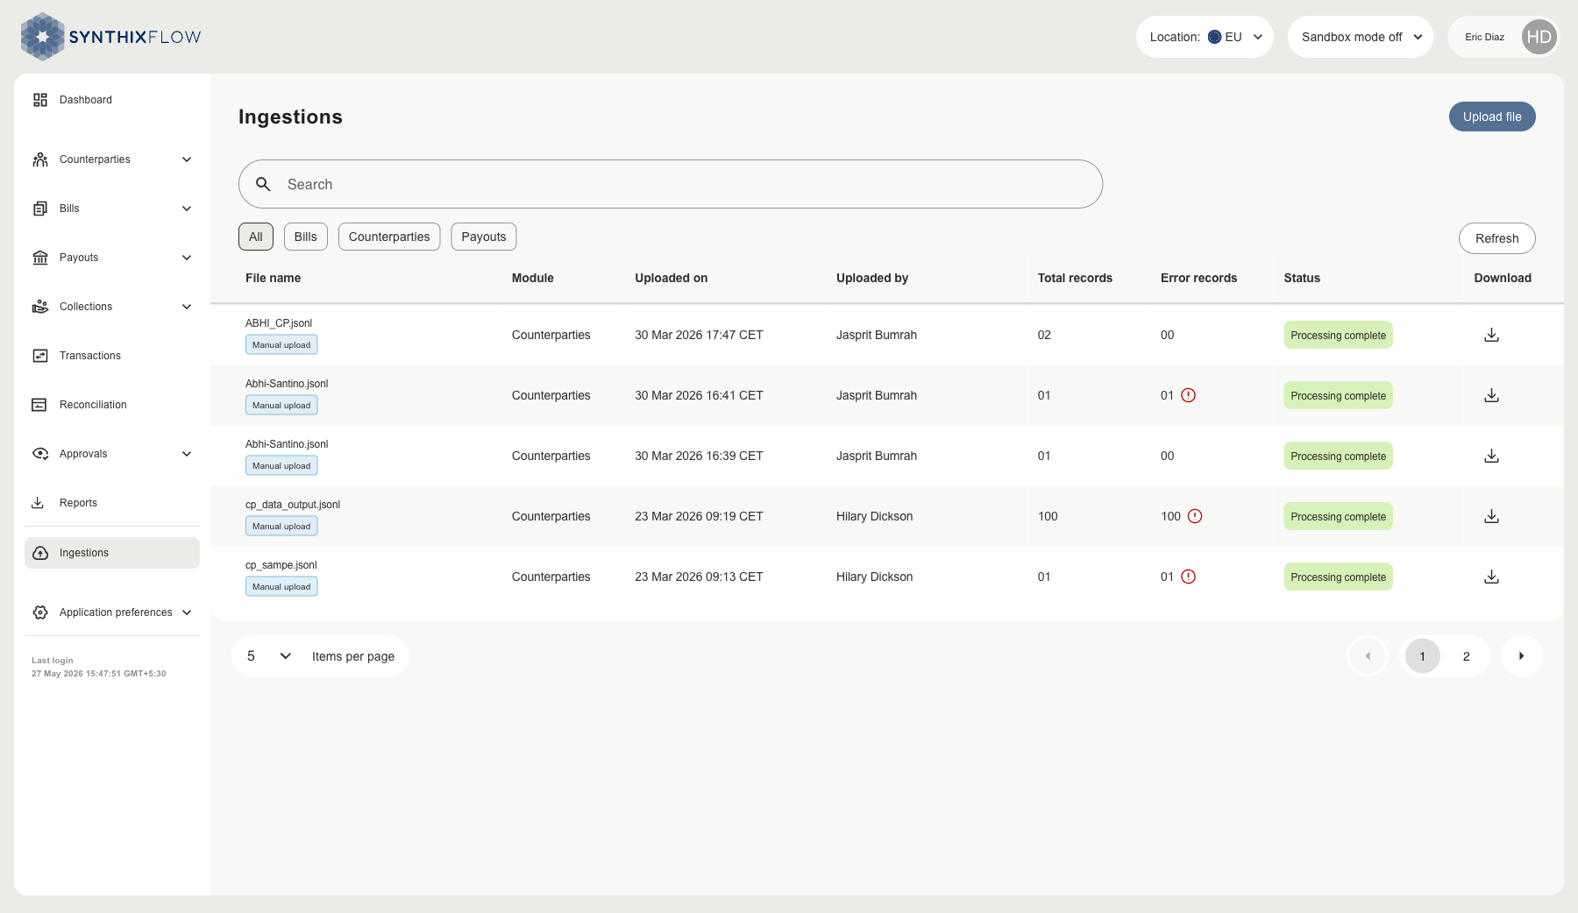
Task: Expand Application preferences chevron
Action: pyautogui.click(x=187, y=612)
